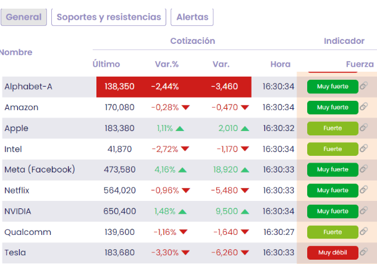Open the Alertas tab
Screen dimensions: 377x264
point(192,17)
